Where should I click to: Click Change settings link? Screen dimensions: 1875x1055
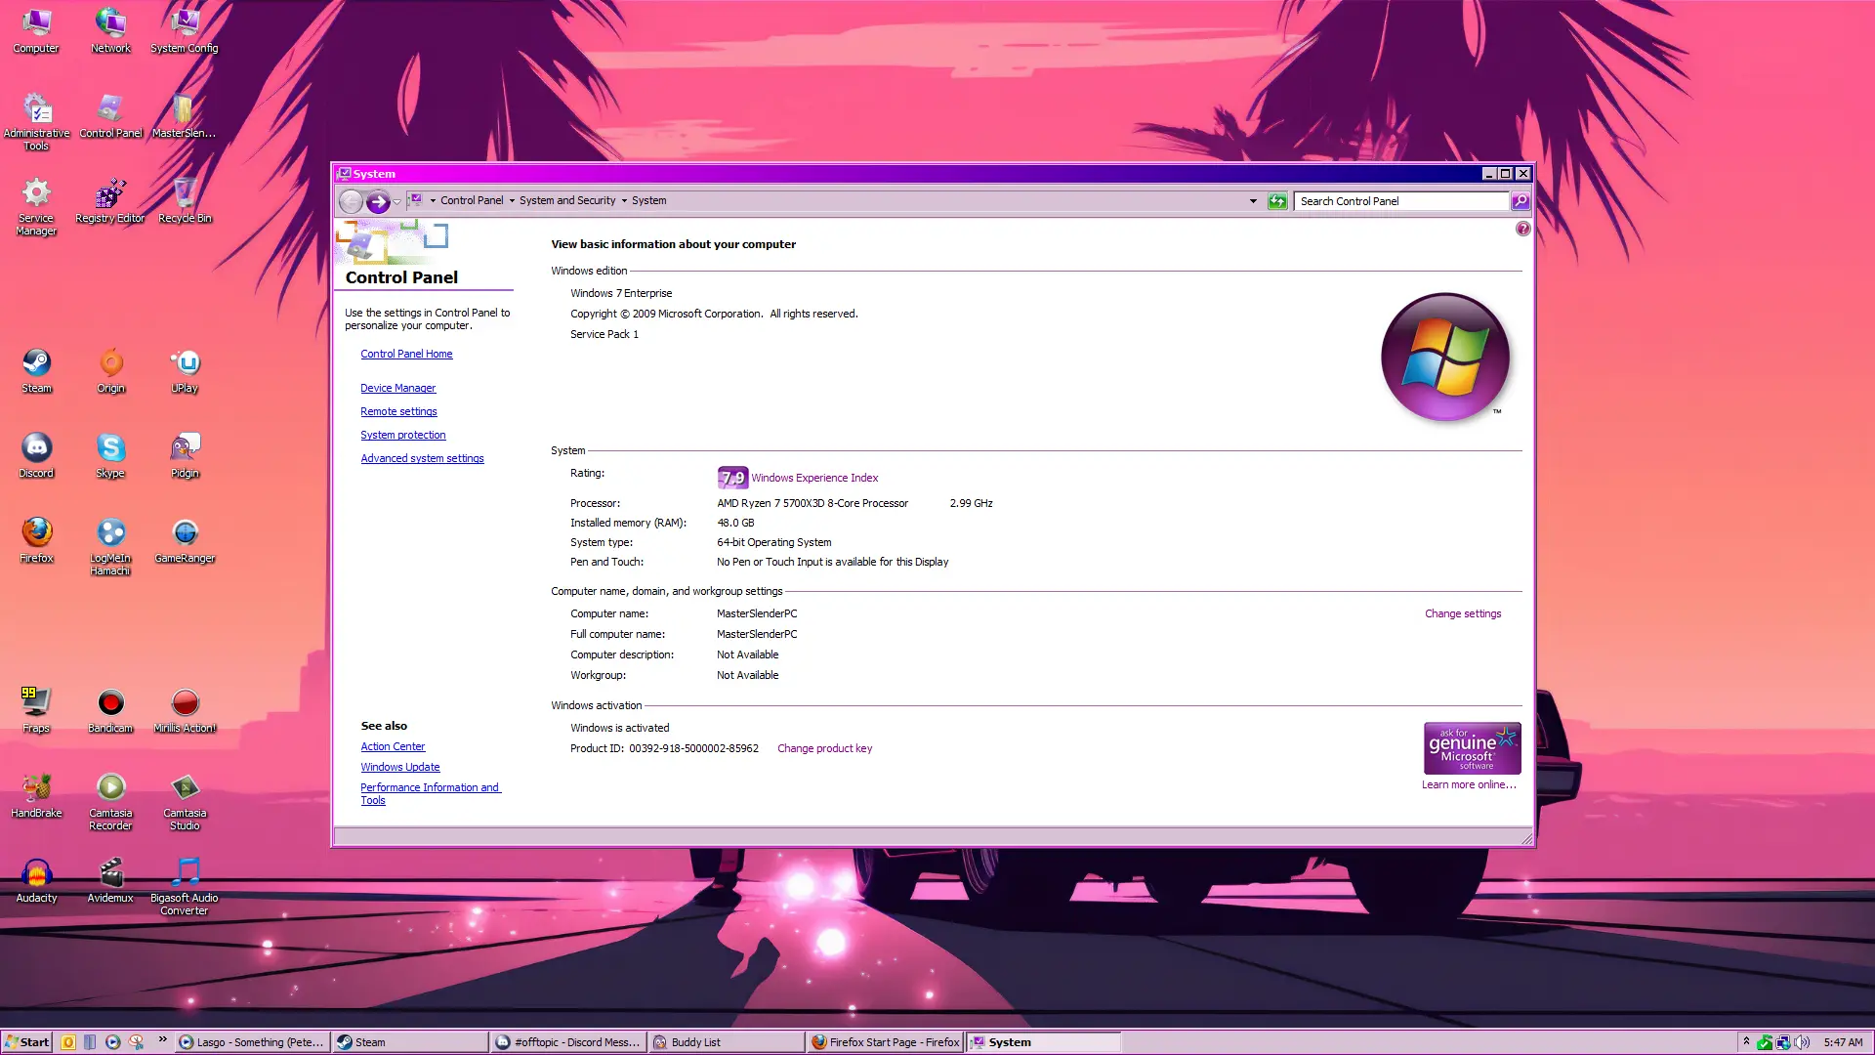click(1462, 613)
